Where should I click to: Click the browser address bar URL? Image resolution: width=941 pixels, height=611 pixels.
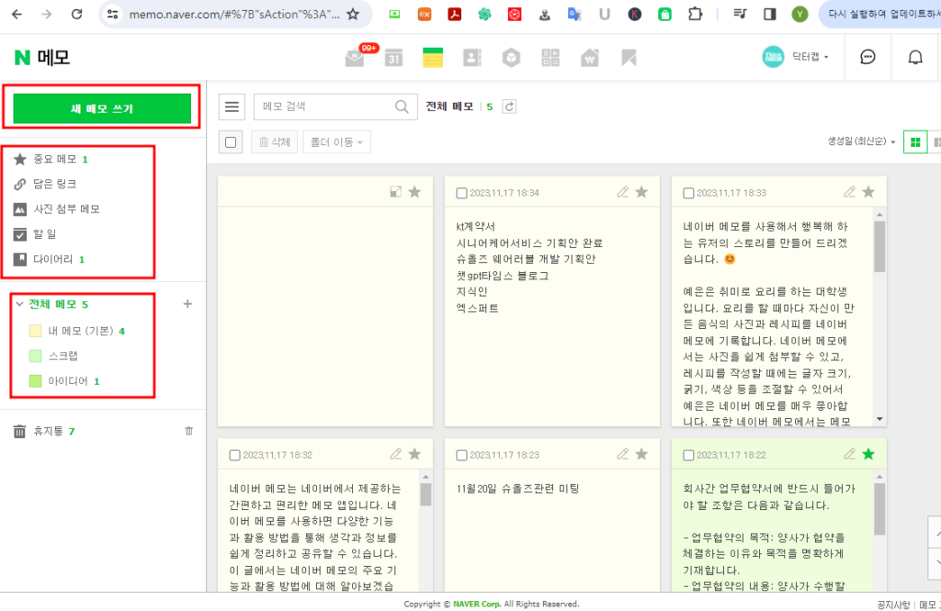tap(234, 15)
